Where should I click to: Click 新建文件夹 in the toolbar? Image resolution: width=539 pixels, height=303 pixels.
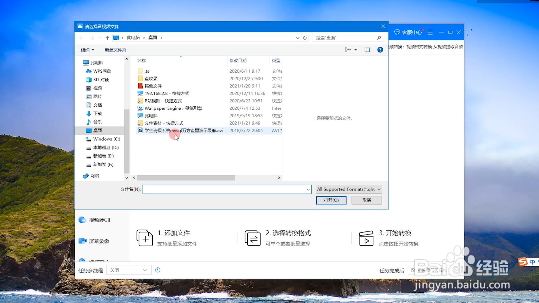[115, 50]
